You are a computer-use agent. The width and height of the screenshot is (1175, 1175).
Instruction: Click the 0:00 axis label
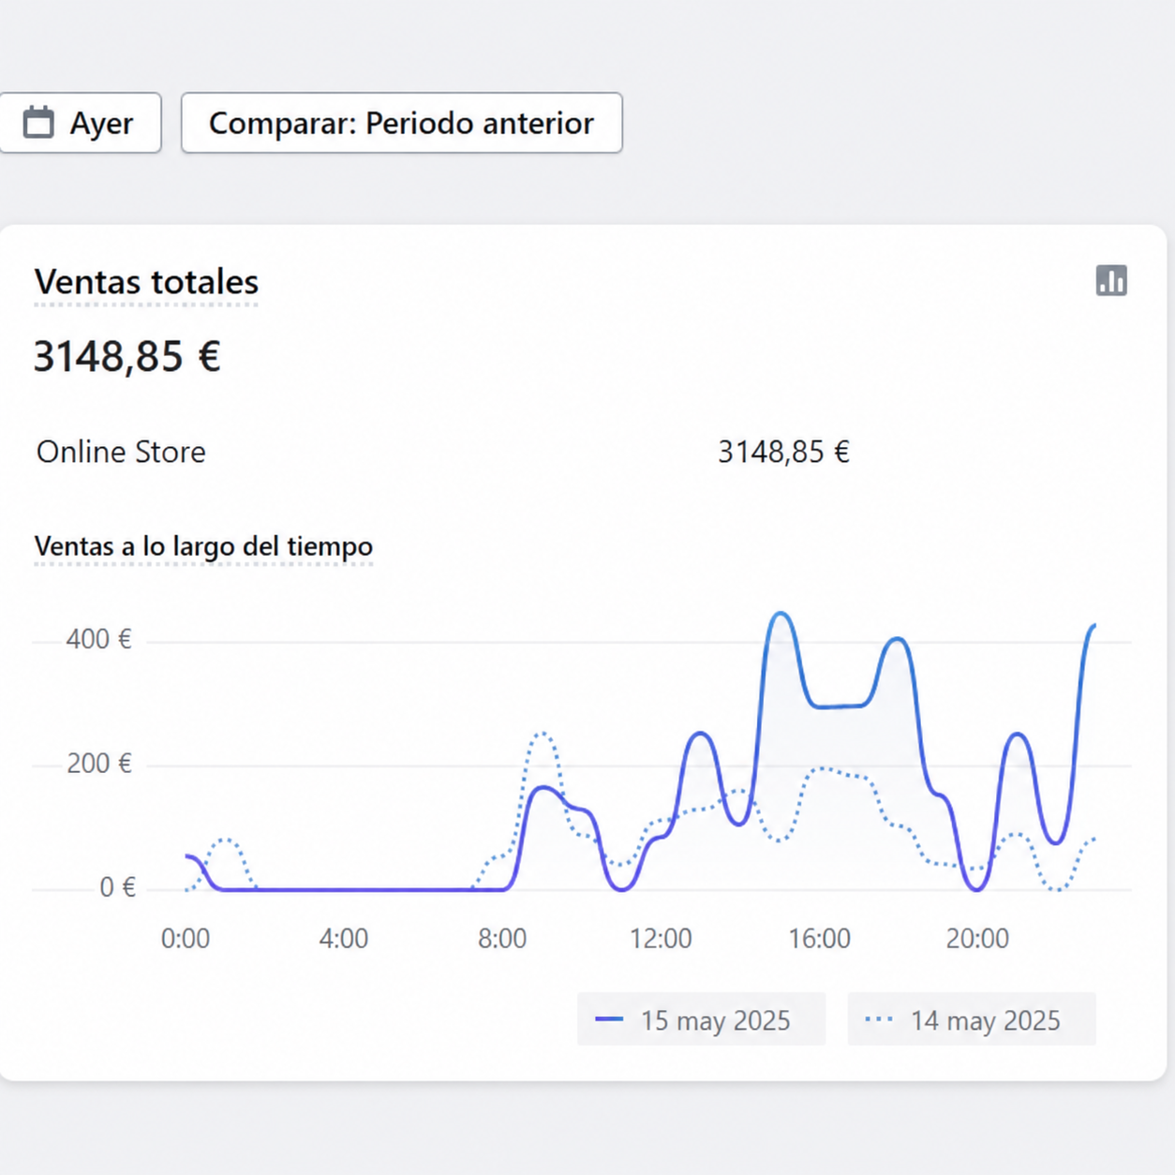(186, 938)
